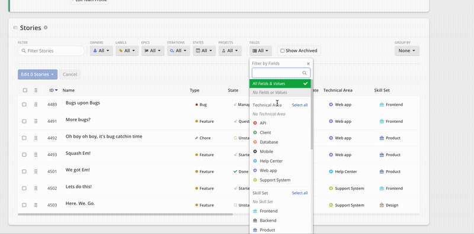
Task: Click the drag handle of story 4491
Action: point(36,121)
